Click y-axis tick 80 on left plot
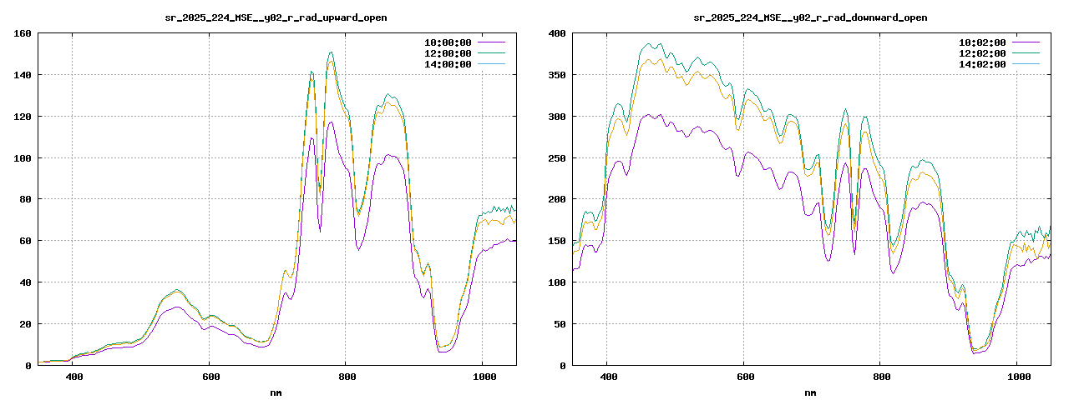The width and height of the screenshot is (1069, 400). [x=25, y=199]
